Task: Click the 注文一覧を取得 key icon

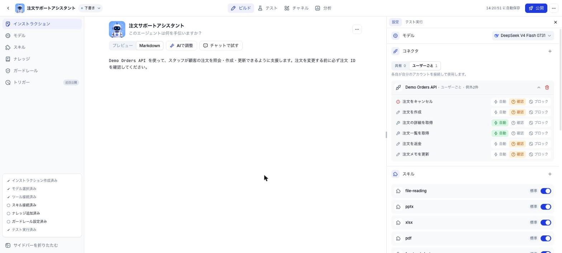Action: point(398,133)
